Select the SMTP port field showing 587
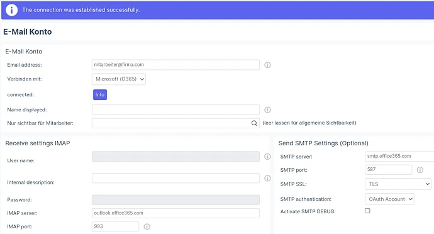Image resolution: width=434 pixels, height=234 pixels. click(388, 169)
